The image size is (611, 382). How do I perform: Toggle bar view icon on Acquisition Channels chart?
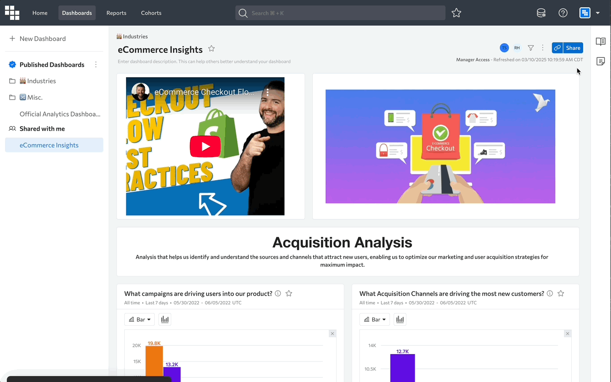(x=400, y=319)
